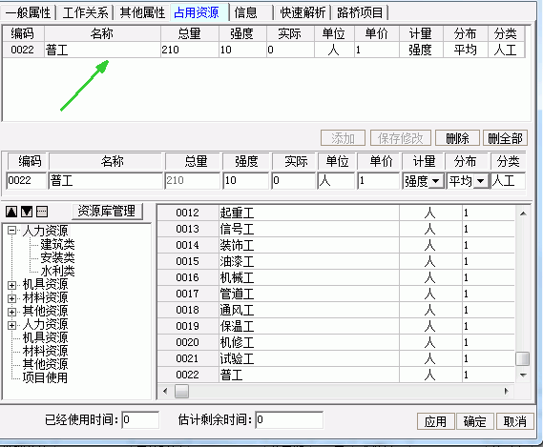Screen dimensions: 543x447
Task: Open the 路桥项目 tab
Action: pyautogui.click(x=360, y=13)
